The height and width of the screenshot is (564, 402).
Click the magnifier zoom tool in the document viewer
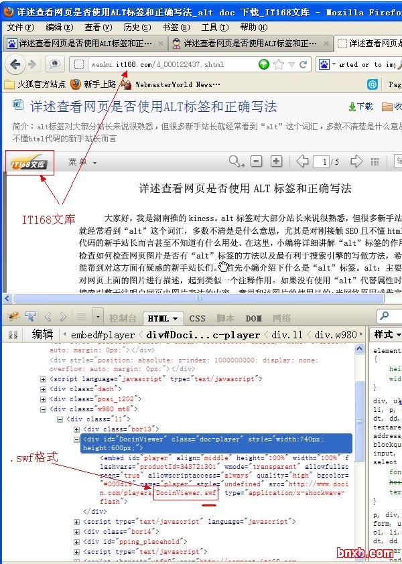pyautogui.click(x=236, y=161)
